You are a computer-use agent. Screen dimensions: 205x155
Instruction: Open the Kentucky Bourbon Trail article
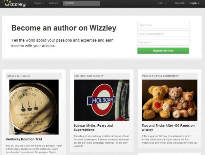[x=24, y=139]
